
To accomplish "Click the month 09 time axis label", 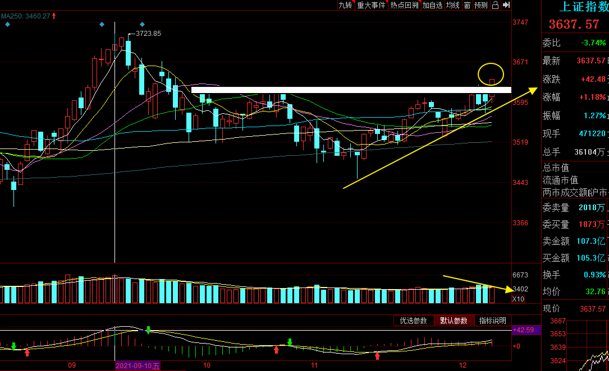I will click(72, 365).
